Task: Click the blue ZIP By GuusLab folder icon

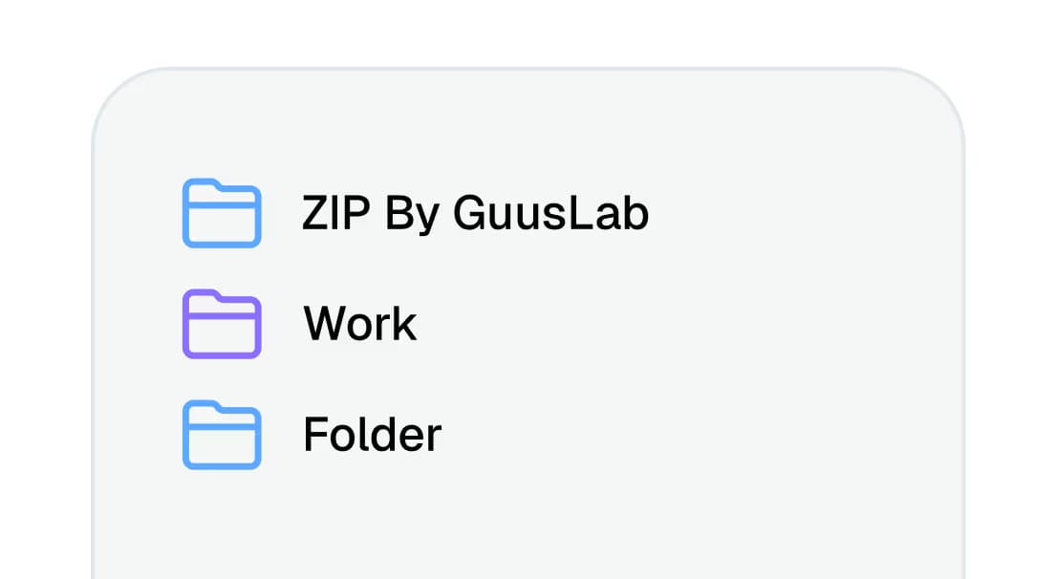Action: point(222,213)
